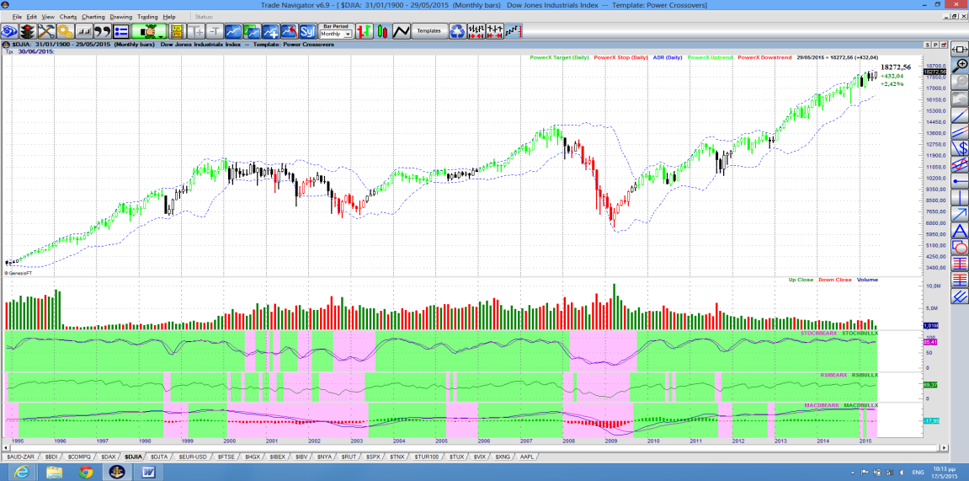Click the P button above price axis
969x481 pixels.
coord(935,45)
